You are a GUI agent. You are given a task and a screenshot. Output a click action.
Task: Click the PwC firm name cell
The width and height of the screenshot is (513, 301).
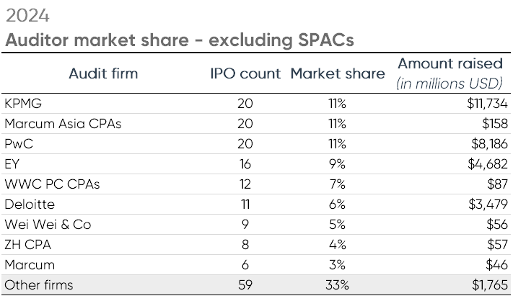19,143
